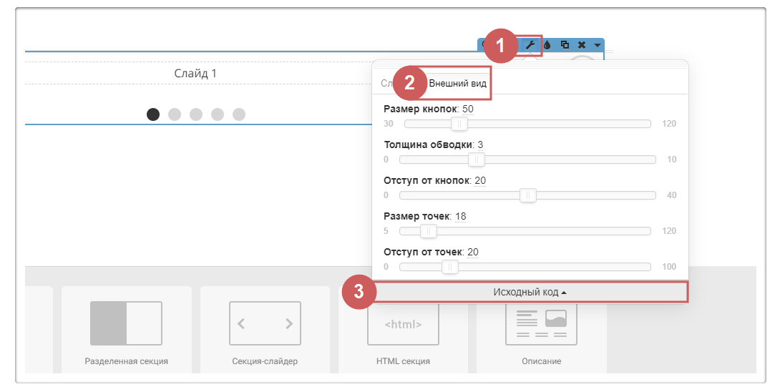
Task: Select the first dark slide dot
Action: (x=153, y=114)
